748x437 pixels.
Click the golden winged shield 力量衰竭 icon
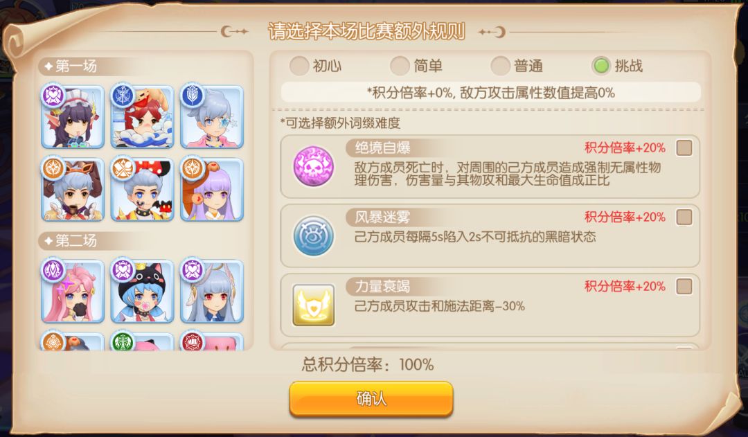[x=314, y=305]
